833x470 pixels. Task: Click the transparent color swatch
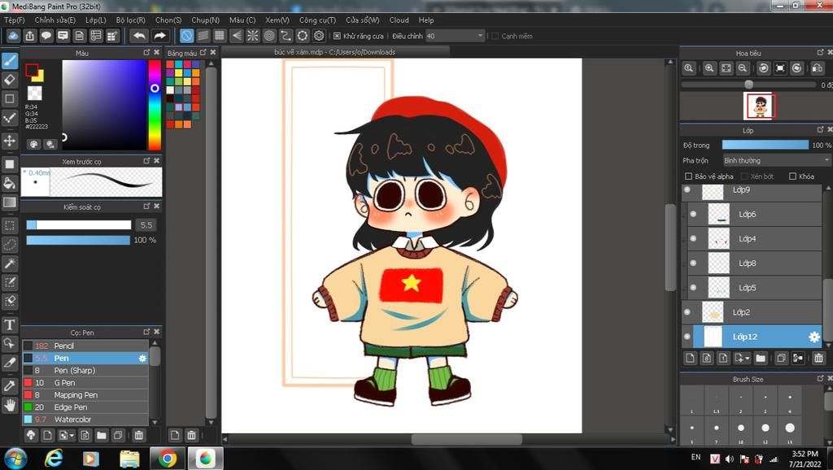click(34, 93)
